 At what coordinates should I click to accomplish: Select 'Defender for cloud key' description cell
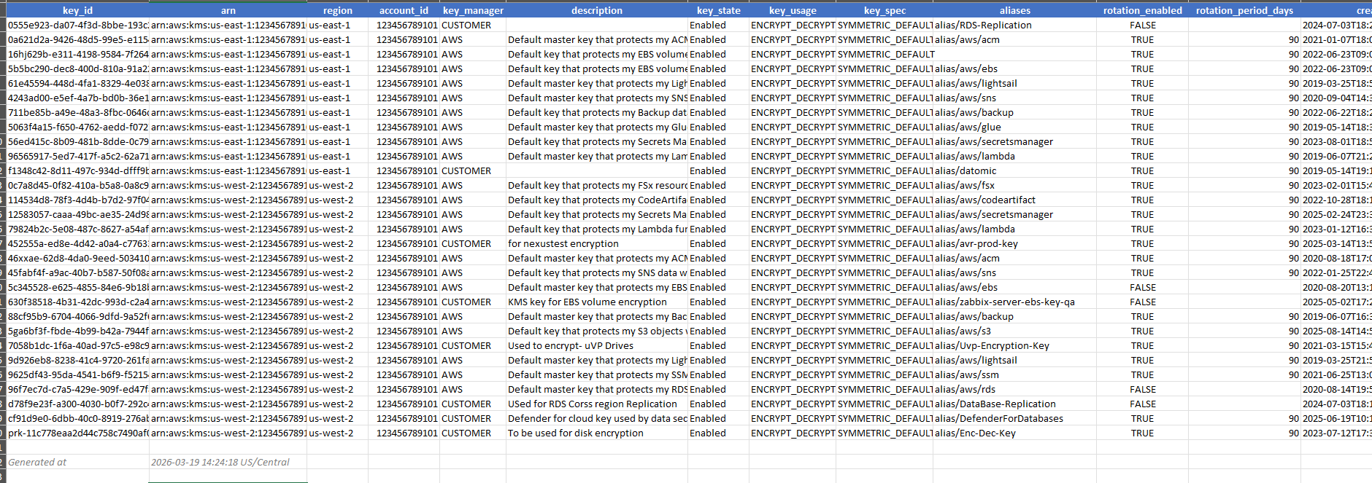tap(597, 418)
